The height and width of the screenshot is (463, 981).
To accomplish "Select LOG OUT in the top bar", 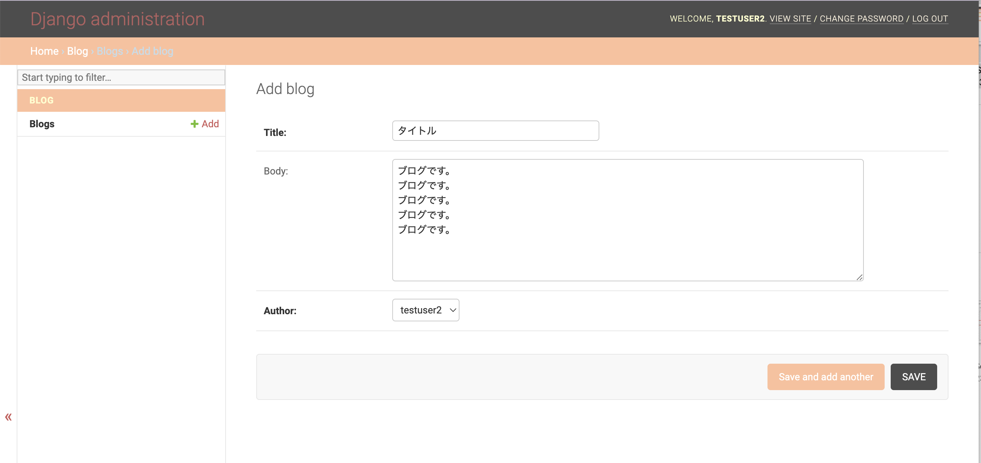I will (930, 18).
